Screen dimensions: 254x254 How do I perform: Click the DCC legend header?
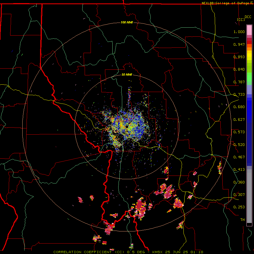(x=248, y=17)
